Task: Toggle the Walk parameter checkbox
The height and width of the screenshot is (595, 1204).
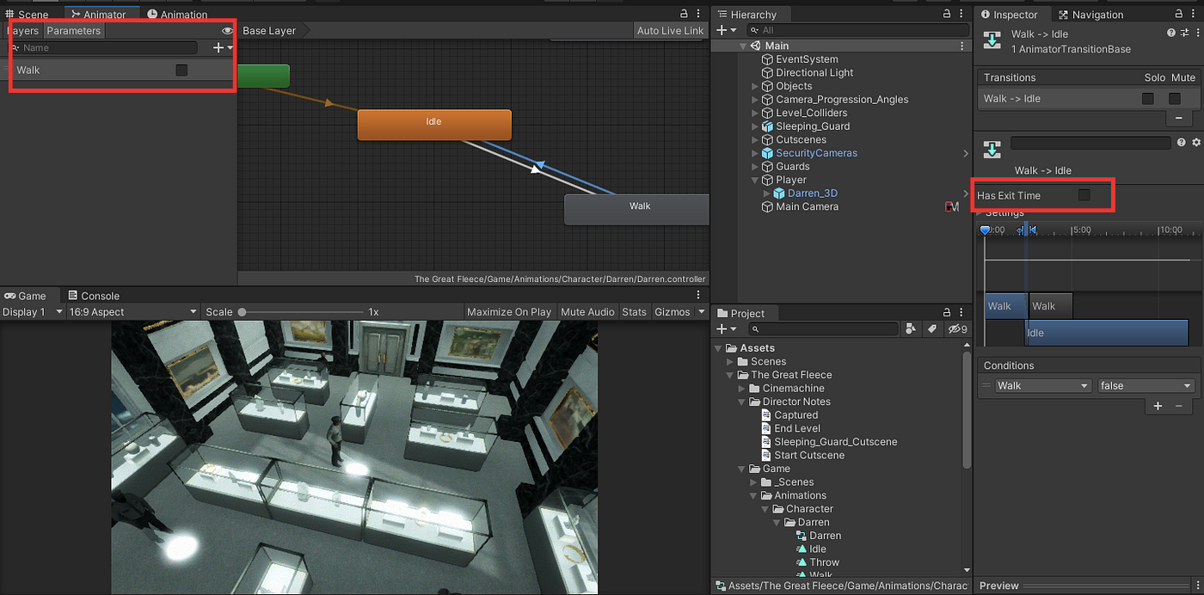Action: point(181,70)
